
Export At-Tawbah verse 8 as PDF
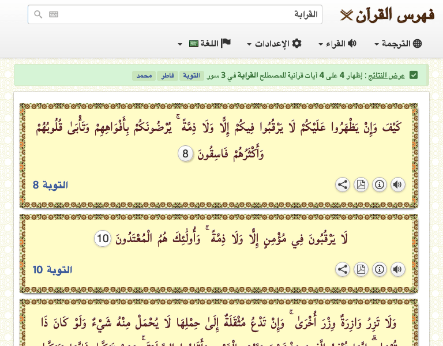click(x=361, y=185)
